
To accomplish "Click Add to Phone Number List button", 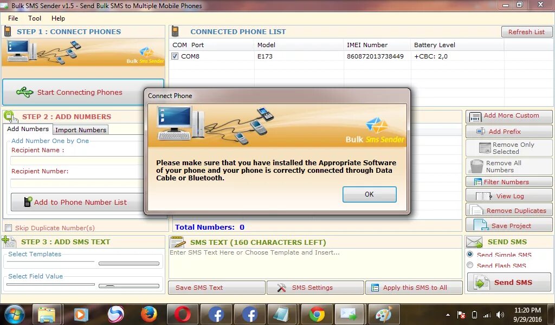I will pyautogui.click(x=77, y=202).
